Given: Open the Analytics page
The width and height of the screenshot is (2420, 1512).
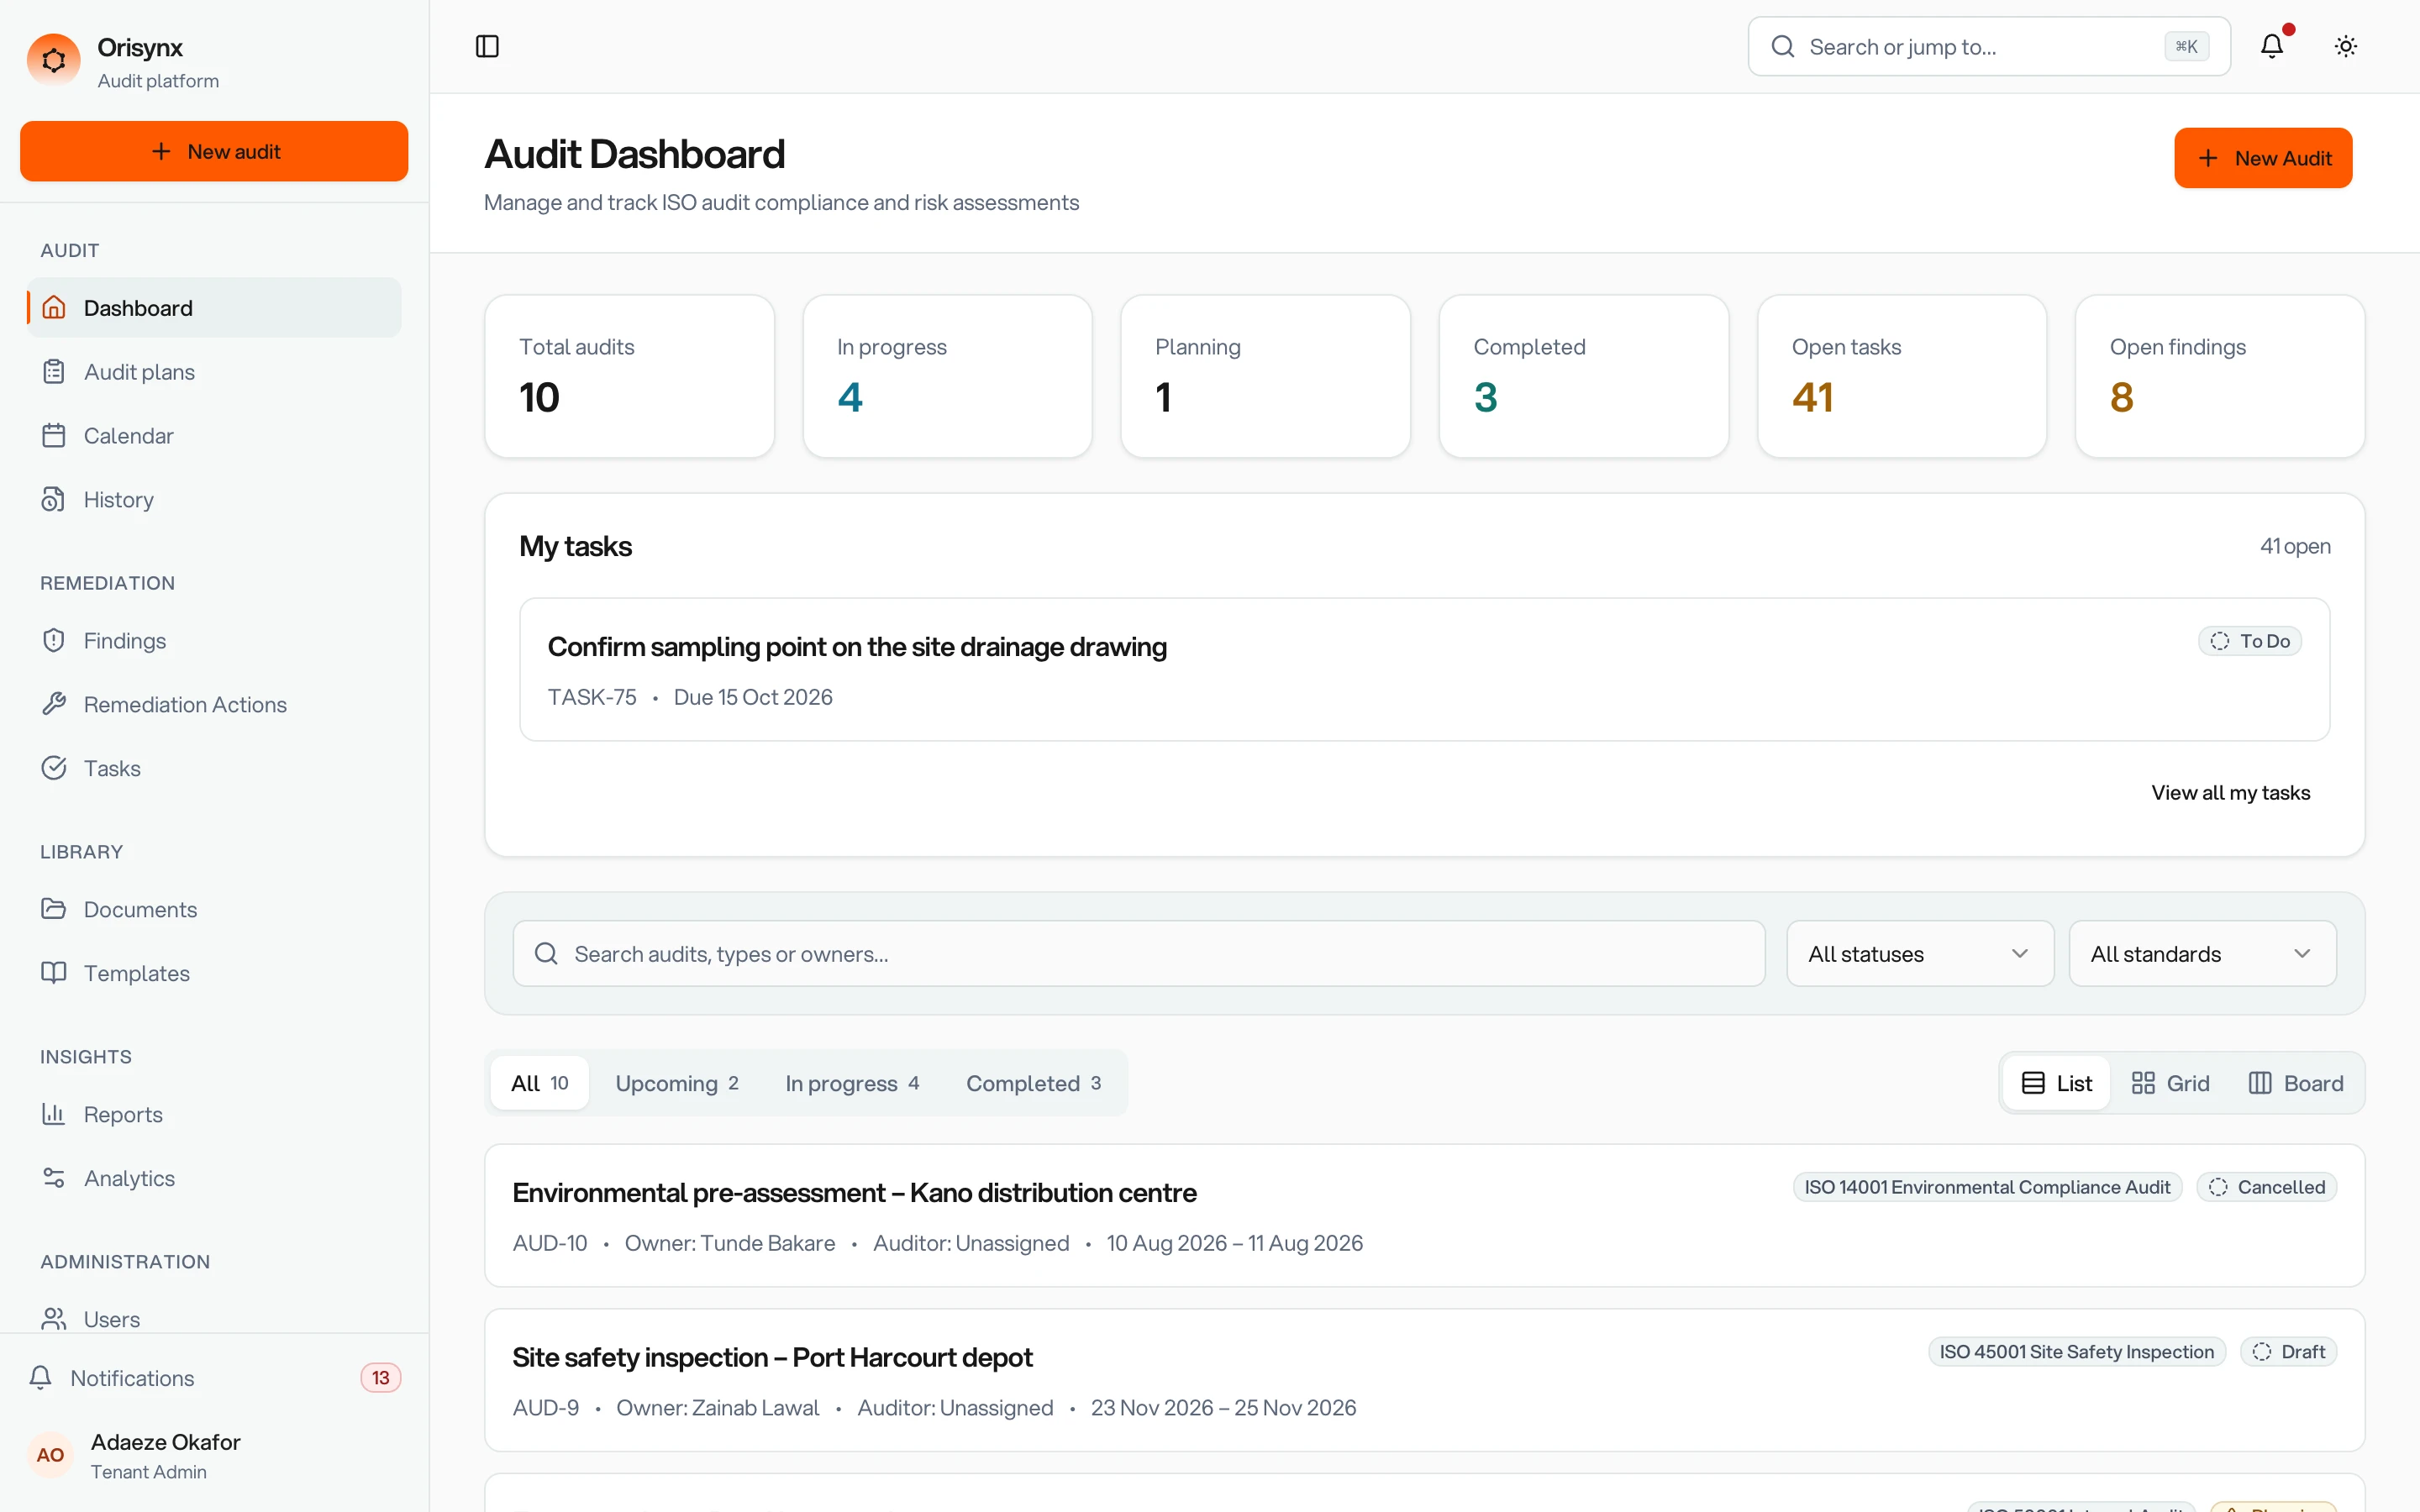Looking at the screenshot, I should coord(214,1179).
